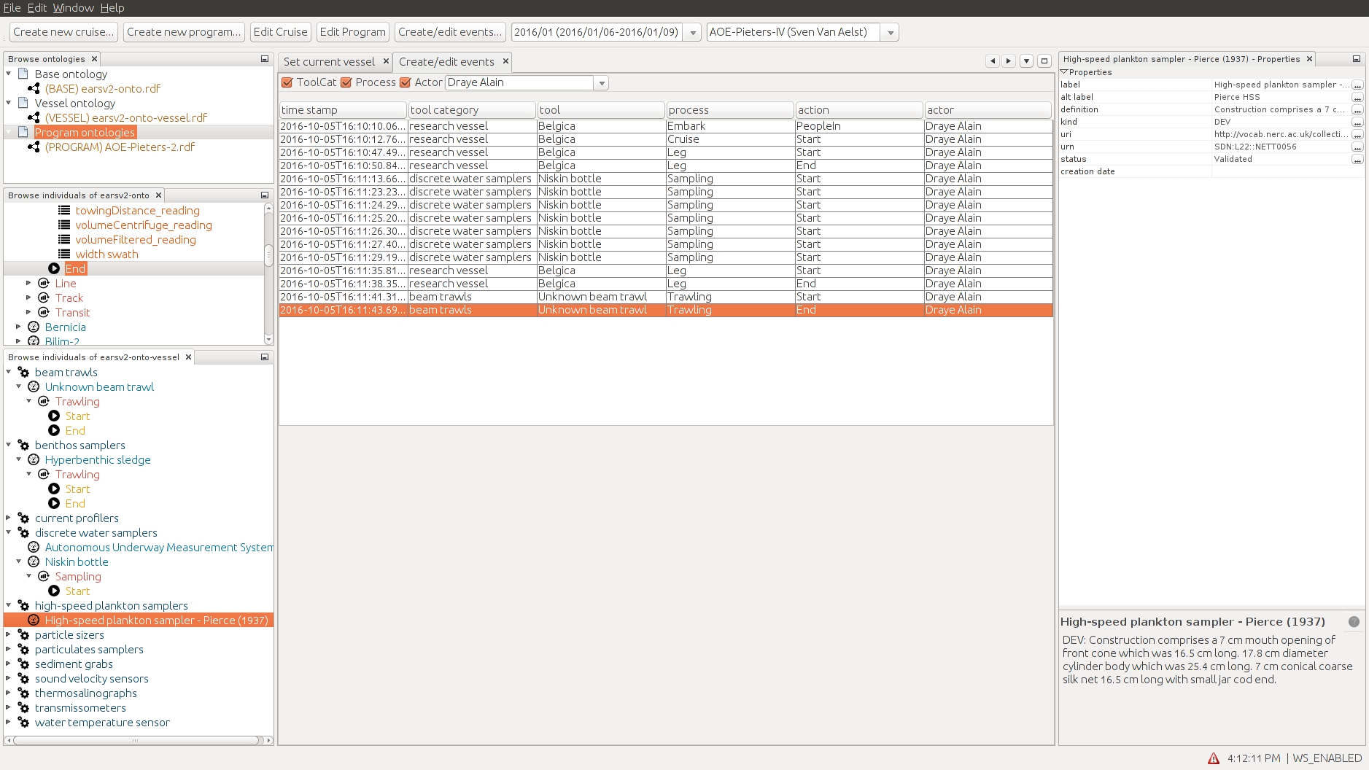
Task: Open the Edit menu
Action: 36,8
